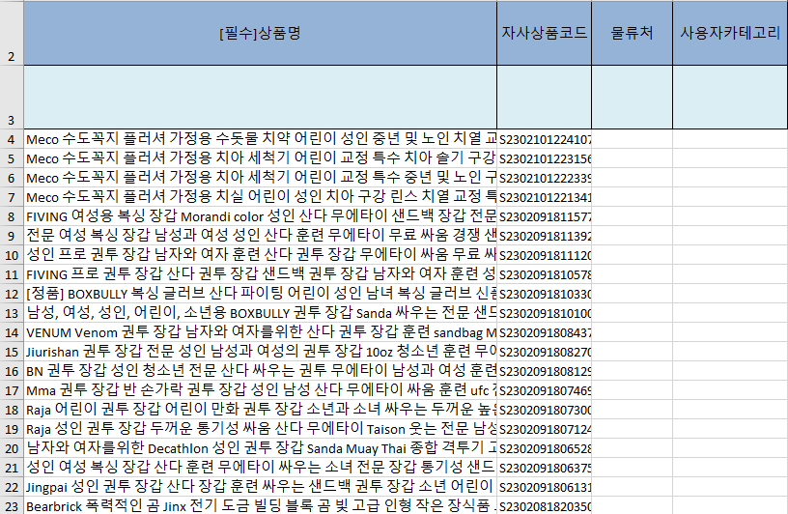This screenshot has width=788, height=514.
Task: Click light-blue row 3 cell under 자사상품코드
Action: pyautogui.click(x=545, y=97)
